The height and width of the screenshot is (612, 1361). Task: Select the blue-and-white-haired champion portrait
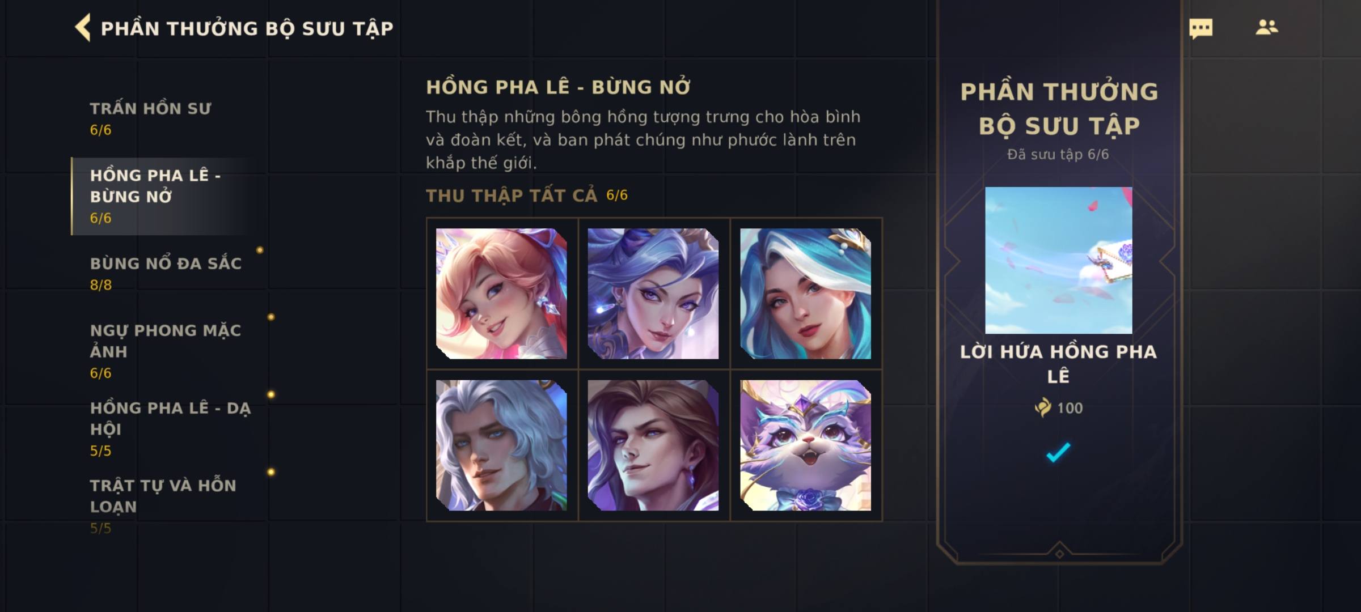click(x=805, y=294)
